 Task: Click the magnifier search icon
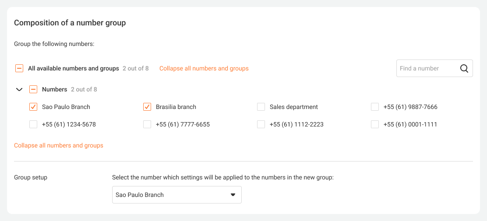pyautogui.click(x=464, y=68)
